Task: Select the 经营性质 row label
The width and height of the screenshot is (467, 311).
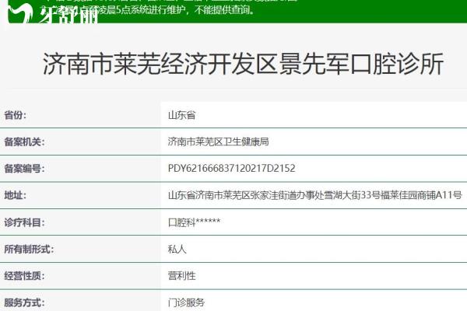Action: 25,276
